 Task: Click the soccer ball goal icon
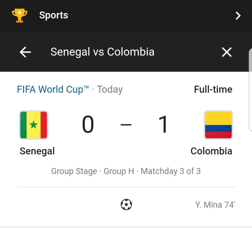click(x=126, y=205)
